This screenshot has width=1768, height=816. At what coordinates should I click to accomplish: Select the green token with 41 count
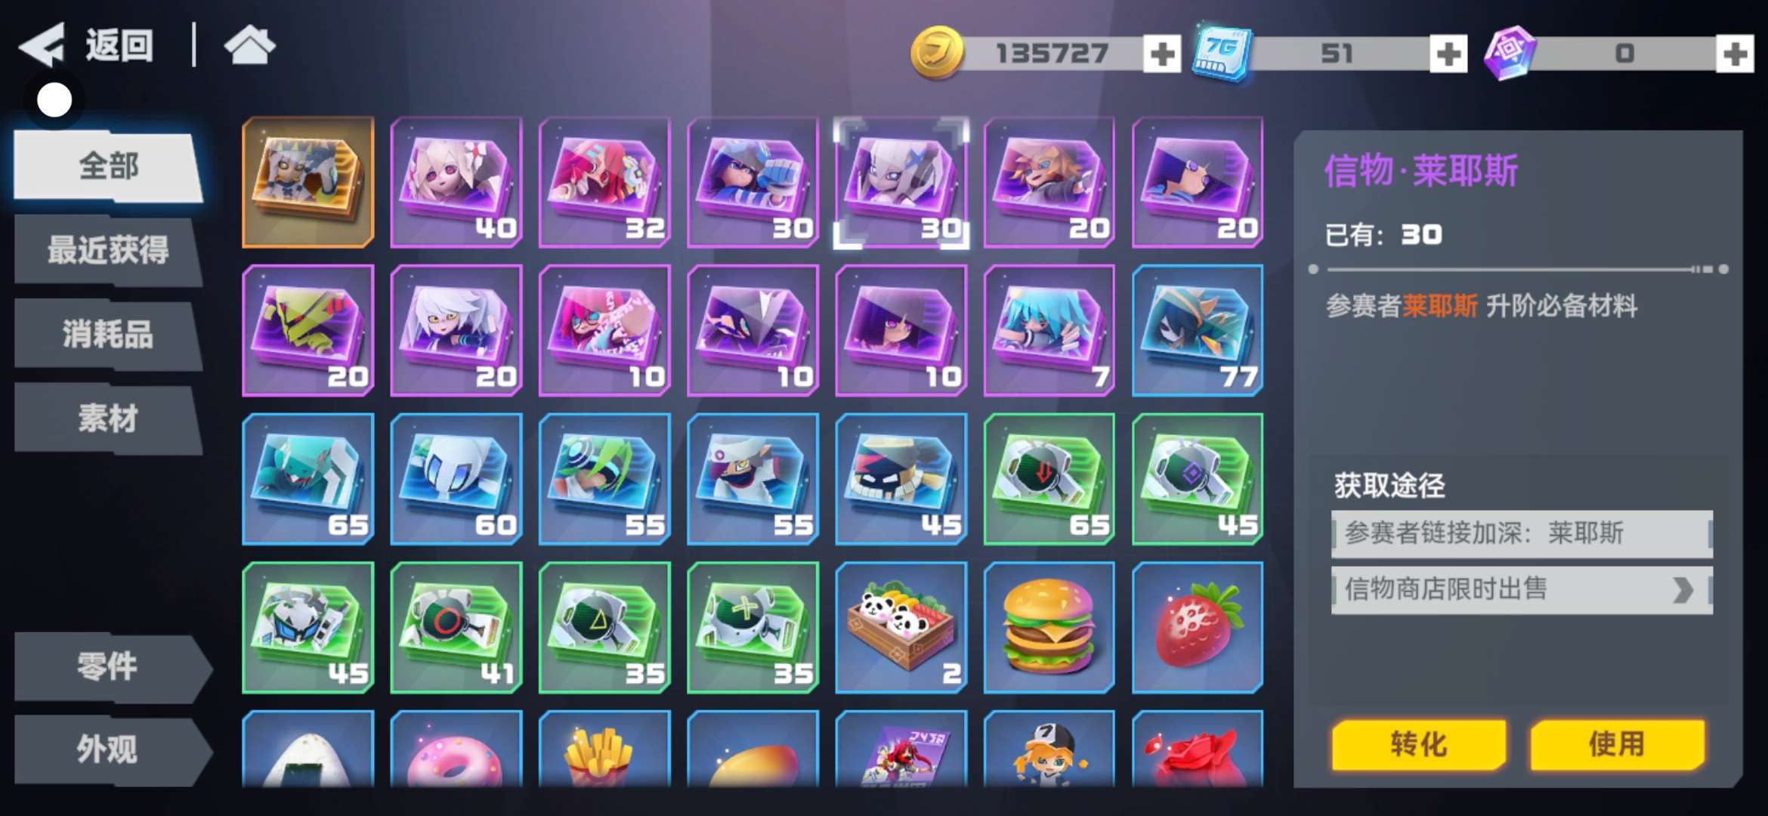[x=456, y=627]
